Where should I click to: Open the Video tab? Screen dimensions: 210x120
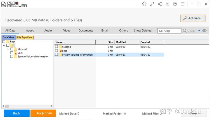67,31
